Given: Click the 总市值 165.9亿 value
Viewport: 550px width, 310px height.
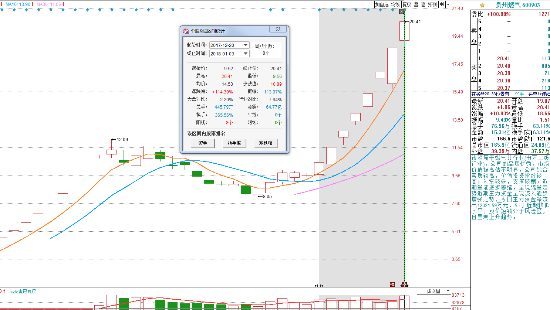Looking at the screenshot, I should coord(500,145).
